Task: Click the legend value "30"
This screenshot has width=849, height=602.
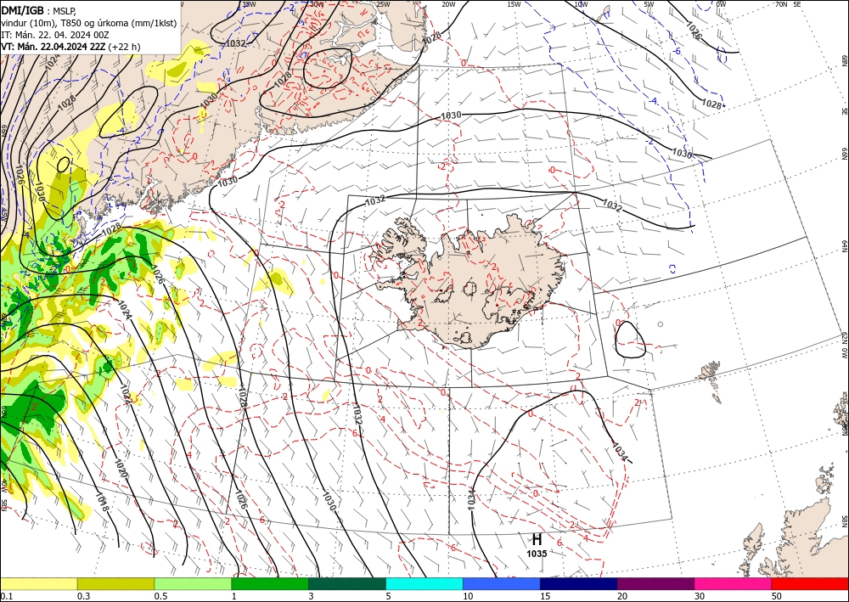Action: tap(700, 596)
